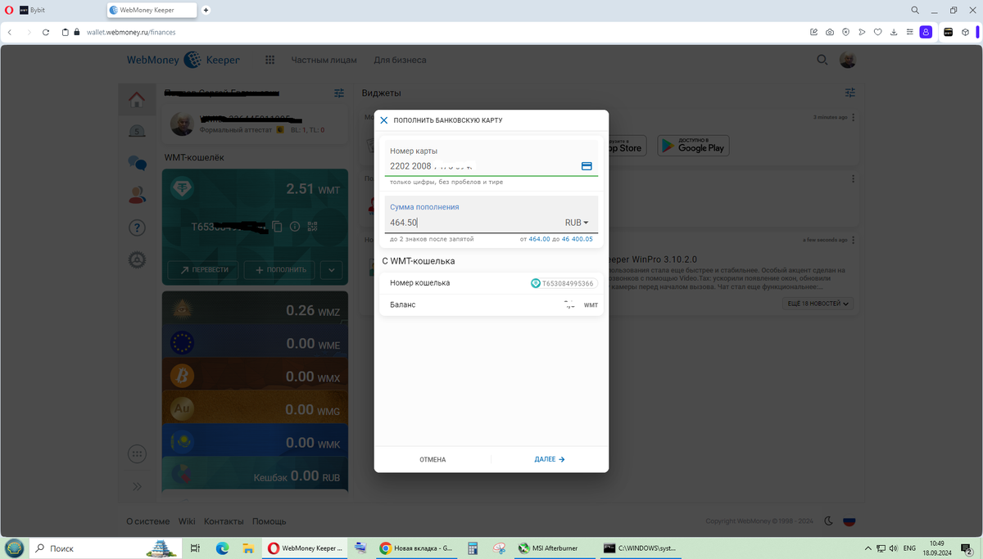Open the WebMoney services grid menu
Viewport: 983px width, 559px height.
click(x=270, y=60)
